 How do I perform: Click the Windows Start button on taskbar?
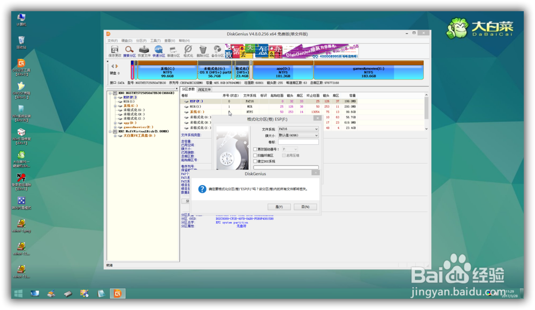[18, 293]
